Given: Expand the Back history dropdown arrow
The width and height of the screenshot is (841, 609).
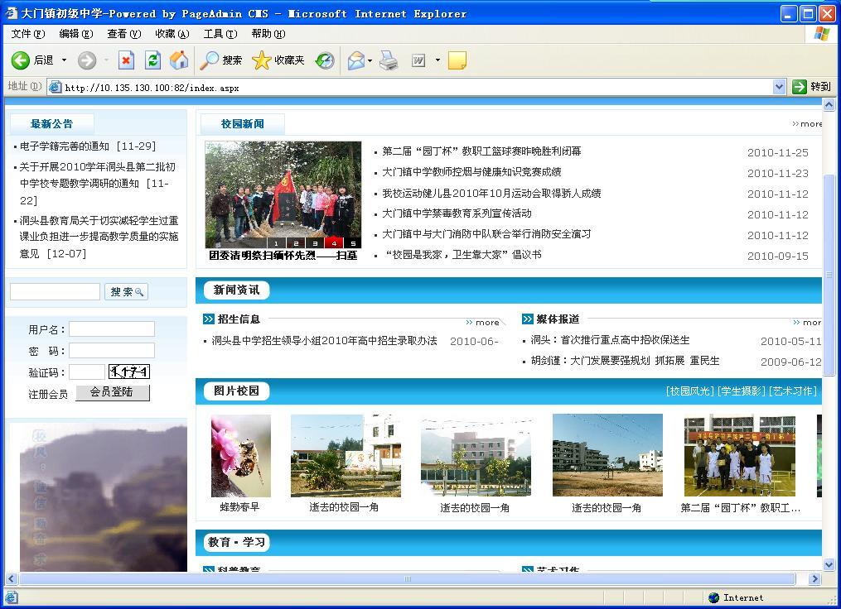Looking at the screenshot, I should [x=64, y=60].
